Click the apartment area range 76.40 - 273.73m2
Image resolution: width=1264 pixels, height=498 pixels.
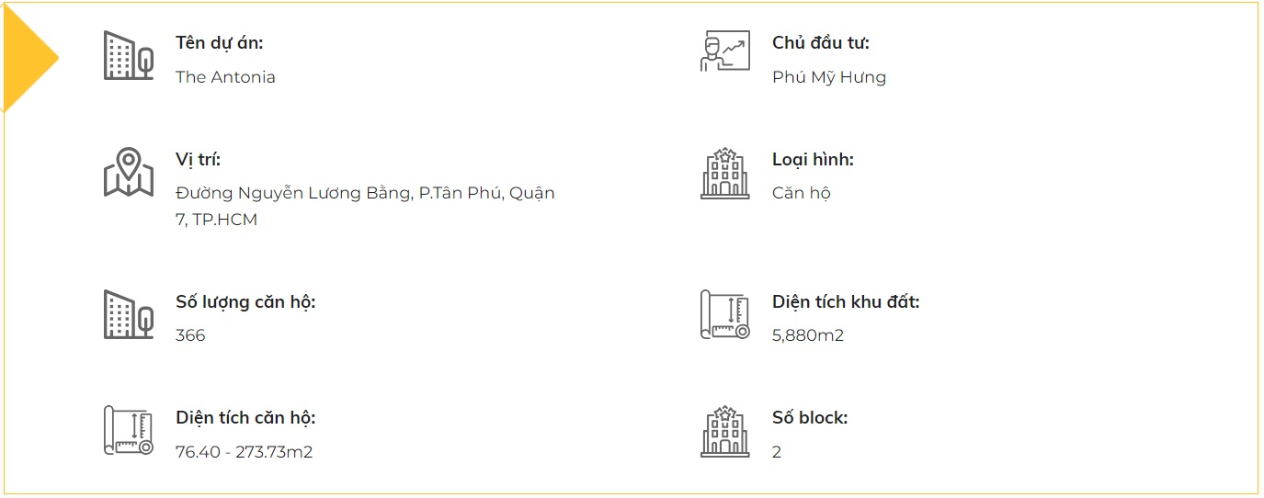point(244,452)
